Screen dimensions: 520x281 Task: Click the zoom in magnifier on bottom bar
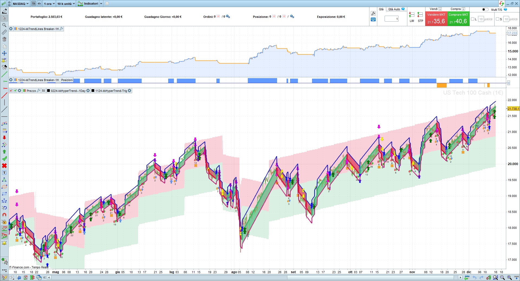(509, 277)
